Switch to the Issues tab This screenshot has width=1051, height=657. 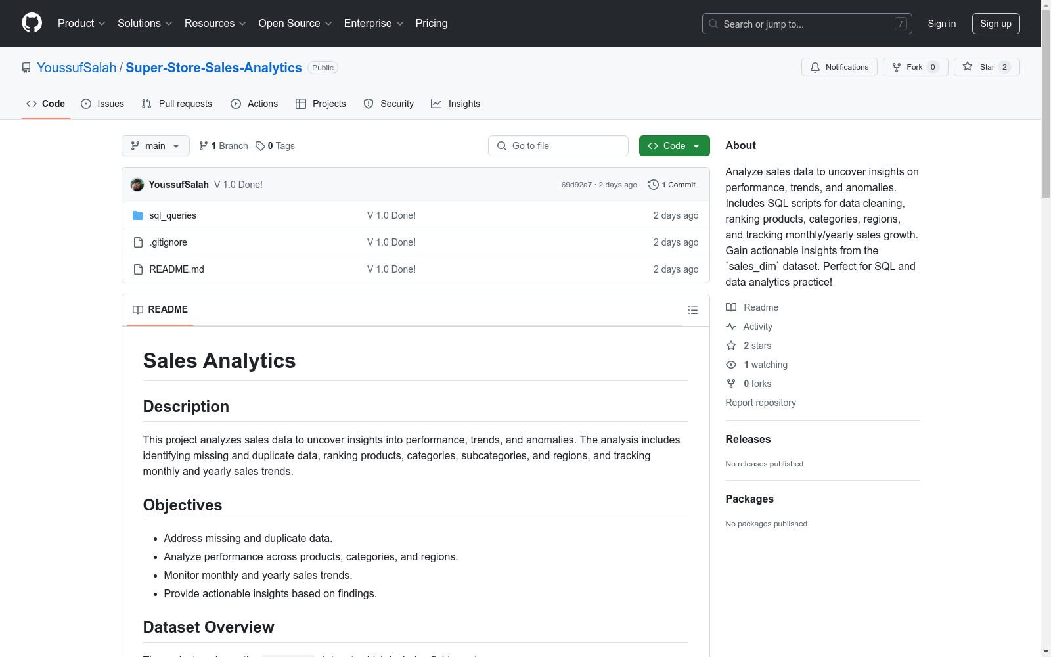[x=102, y=104]
